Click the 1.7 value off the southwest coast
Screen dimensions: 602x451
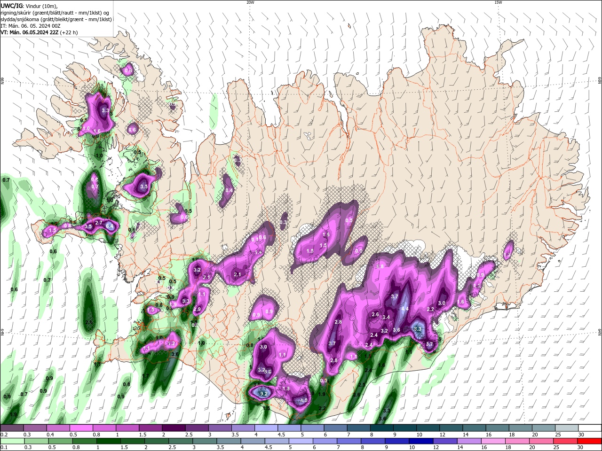coord(145,376)
